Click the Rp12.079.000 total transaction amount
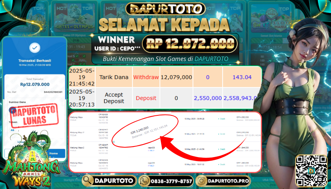This screenshot has width=331, height=189. [x=35, y=84]
